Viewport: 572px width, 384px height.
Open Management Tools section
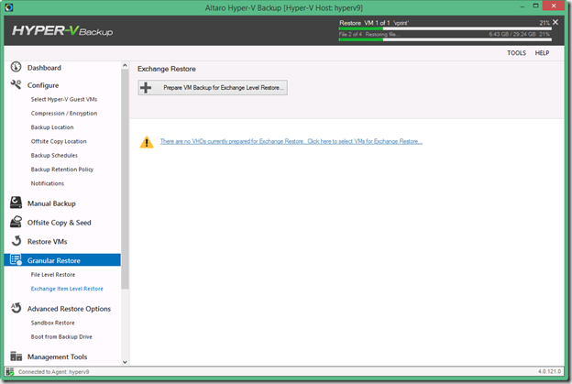[x=57, y=357]
